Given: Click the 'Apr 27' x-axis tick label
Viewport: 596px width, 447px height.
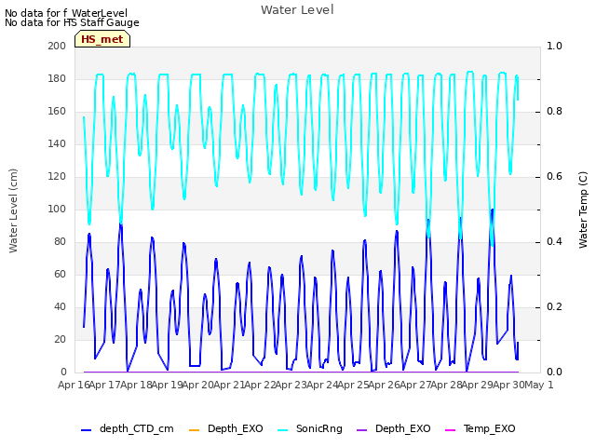Looking at the screenshot, I should (x=415, y=385).
